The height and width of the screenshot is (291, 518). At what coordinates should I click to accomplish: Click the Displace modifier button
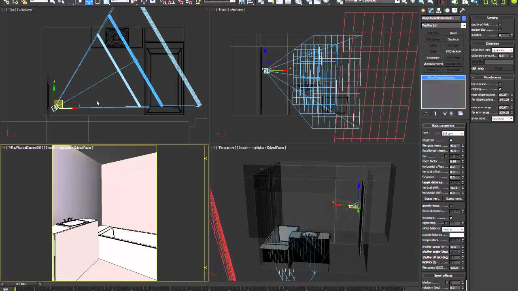click(x=453, y=39)
